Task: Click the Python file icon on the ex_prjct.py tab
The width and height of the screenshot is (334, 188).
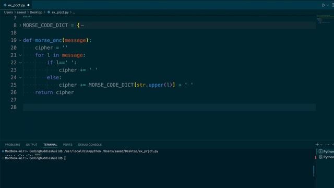Action: (x=5, y=5)
